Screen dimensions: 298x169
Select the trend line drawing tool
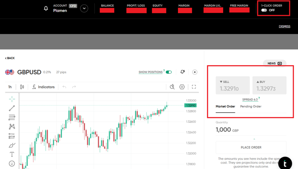(12, 108)
